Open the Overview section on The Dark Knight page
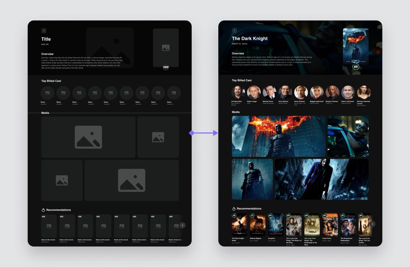This screenshot has width=410, height=267. pos(238,53)
